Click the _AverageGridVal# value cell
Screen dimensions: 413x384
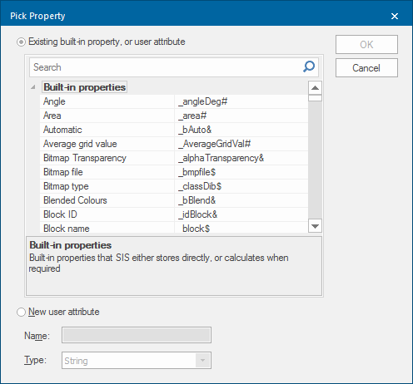pos(241,144)
